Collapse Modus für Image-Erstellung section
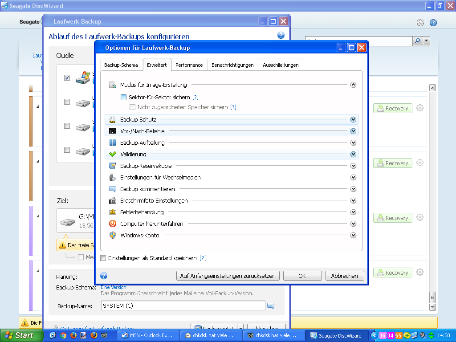456x342 pixels. click(353, 85)
